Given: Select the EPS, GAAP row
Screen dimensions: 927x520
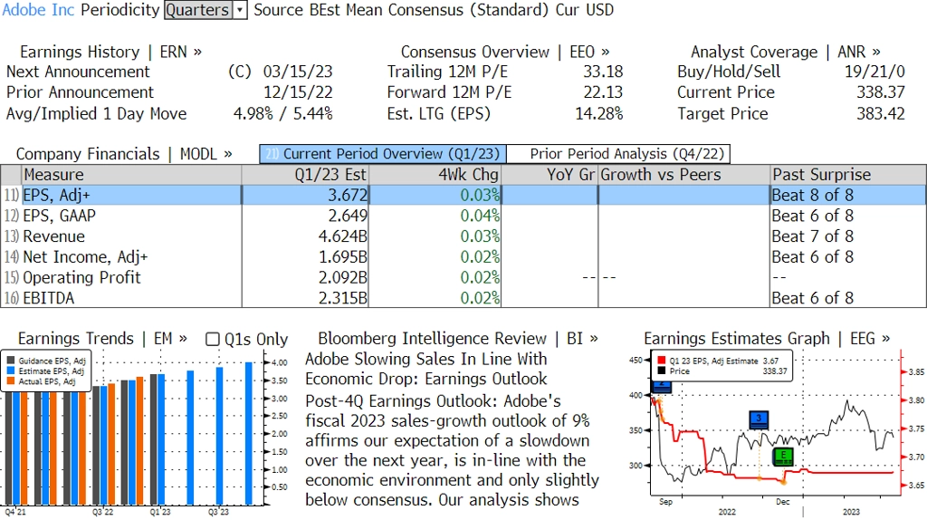Looking at the screenshot, I should [463, 216].
